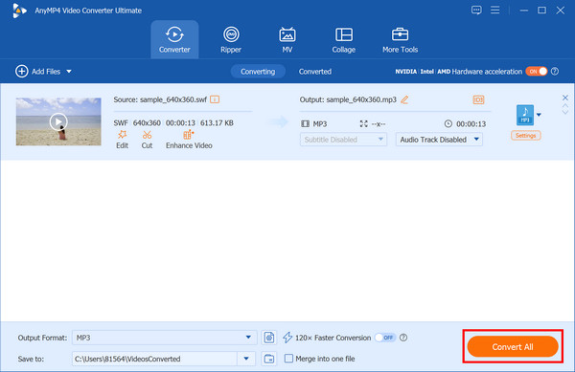Check Merge into one file
The height and width of the screenshot is (372, 575).
point(289,359)
